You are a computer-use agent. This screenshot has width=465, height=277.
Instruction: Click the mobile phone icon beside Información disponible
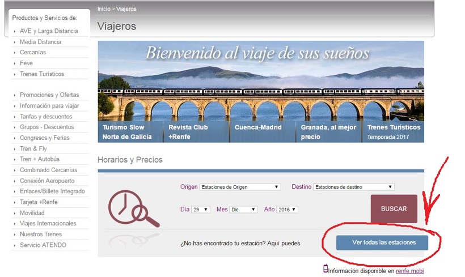tap(325, 269)
